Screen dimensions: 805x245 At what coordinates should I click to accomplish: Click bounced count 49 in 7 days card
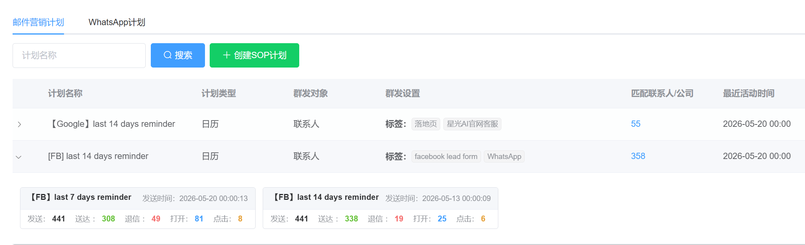coord(156,219)
